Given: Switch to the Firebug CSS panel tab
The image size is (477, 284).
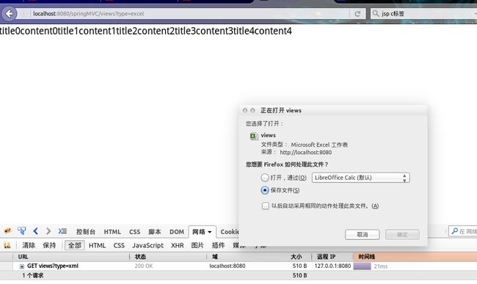Looking at the screenshot, I should 134,232.
